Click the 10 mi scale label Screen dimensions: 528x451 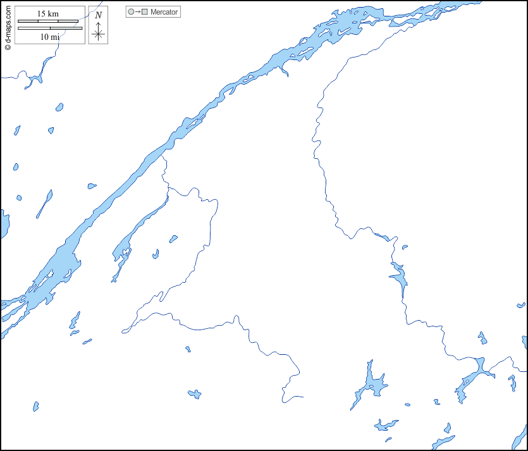point(50,37)
